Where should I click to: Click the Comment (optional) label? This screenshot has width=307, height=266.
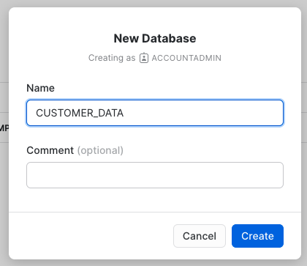coord(75,150)
